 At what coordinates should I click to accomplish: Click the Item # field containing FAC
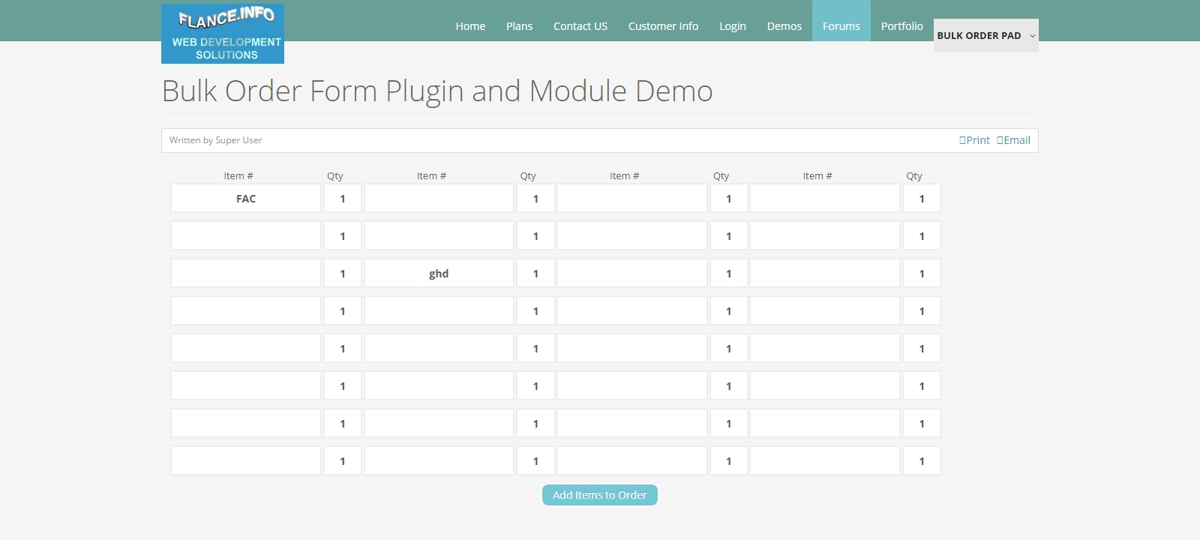[246, 199]
